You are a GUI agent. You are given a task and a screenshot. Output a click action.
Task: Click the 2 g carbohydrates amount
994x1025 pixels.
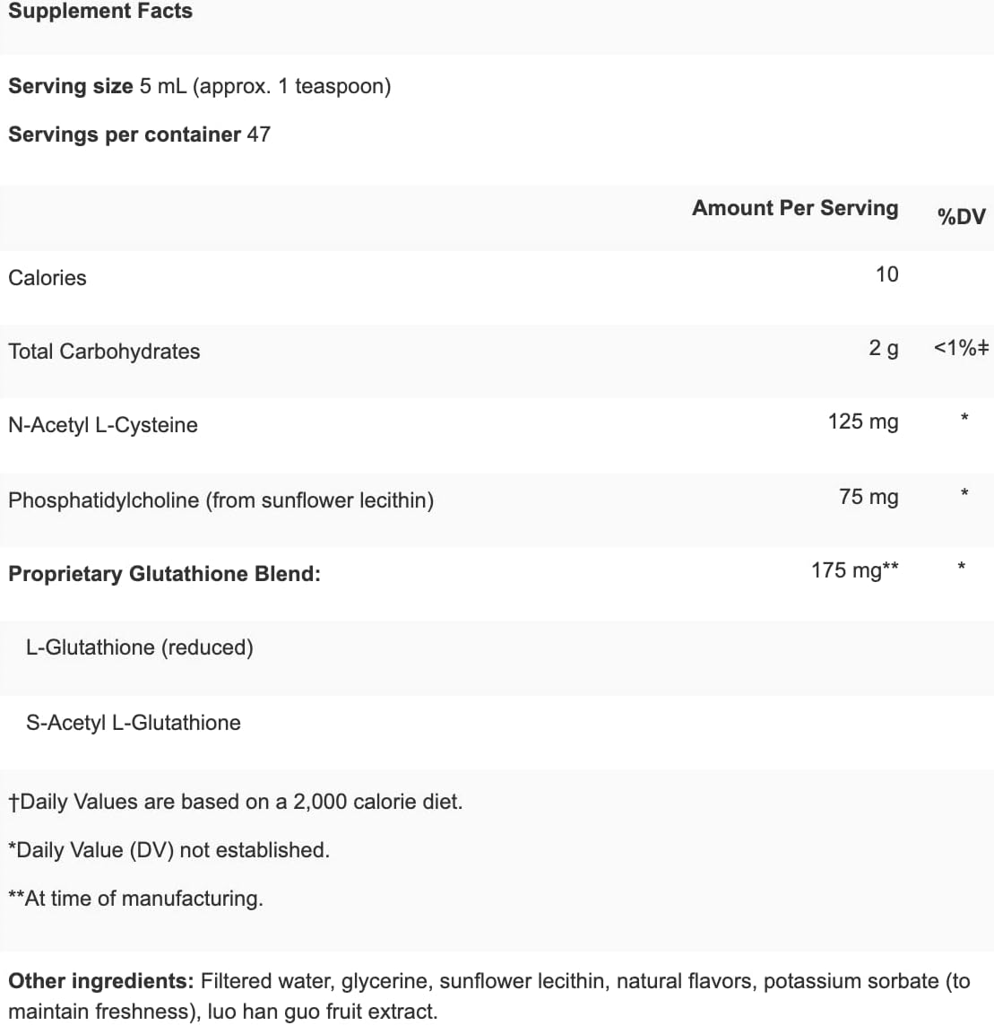tap(883, 348)
